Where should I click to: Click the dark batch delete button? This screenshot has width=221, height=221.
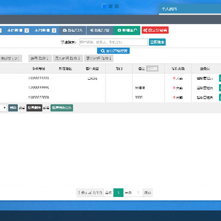pos(34,108)
